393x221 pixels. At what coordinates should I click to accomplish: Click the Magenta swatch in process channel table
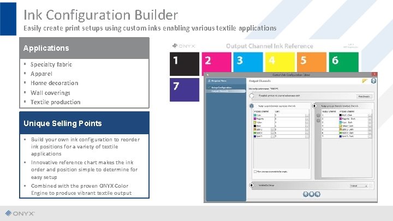(255, 119)
